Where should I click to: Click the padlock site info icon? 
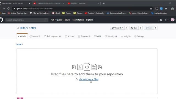[14, 9]
